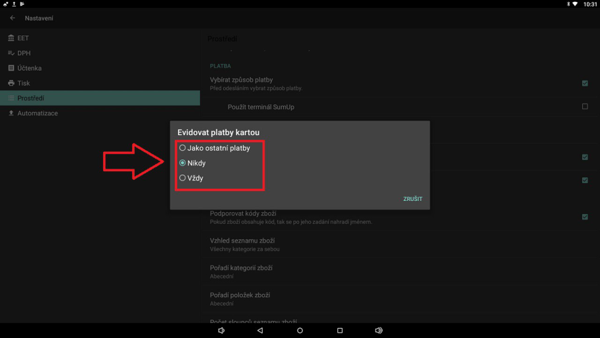Toggle 'Podporovat kódy zboží' checkbox
This screenshot has width=600, height=338.
(585, 217)
